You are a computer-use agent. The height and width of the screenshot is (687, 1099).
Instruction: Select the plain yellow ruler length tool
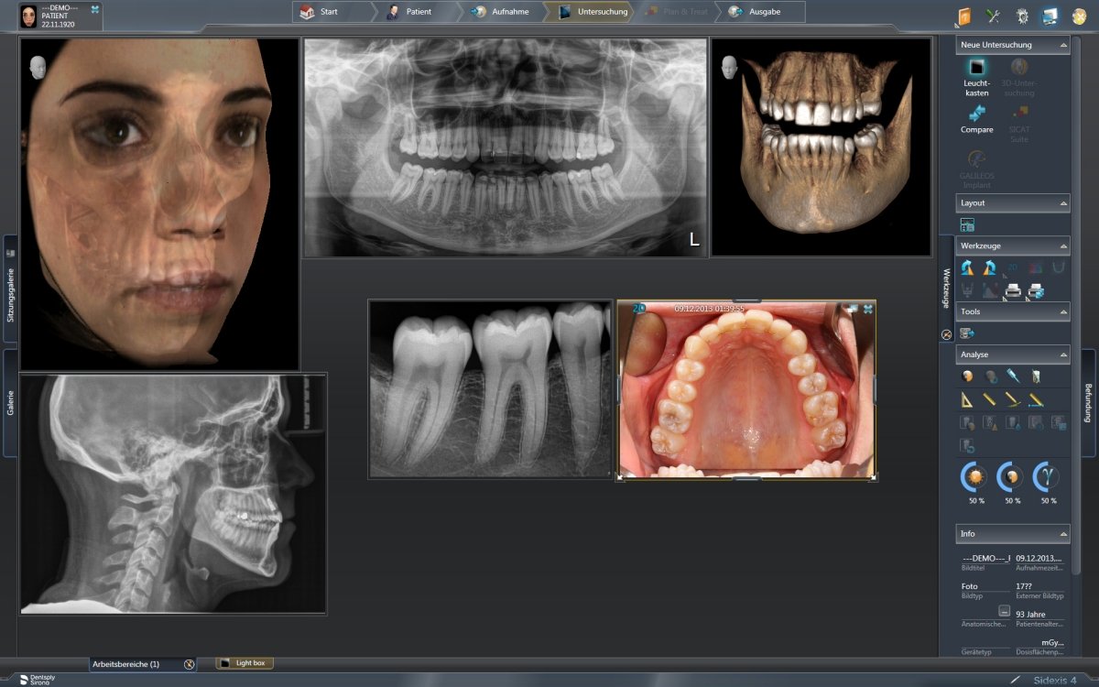[989, 399]
